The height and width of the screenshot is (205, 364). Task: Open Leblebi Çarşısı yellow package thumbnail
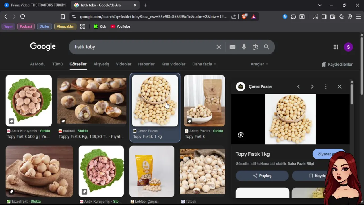152,171
